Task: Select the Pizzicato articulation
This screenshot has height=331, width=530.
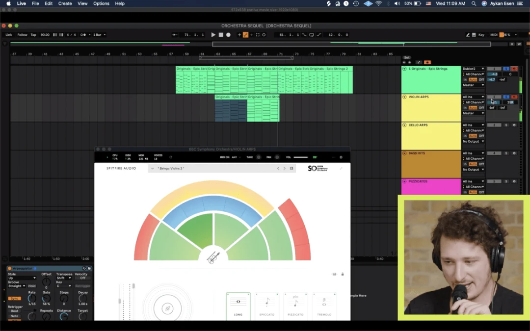Action: (x=295, y=306)
